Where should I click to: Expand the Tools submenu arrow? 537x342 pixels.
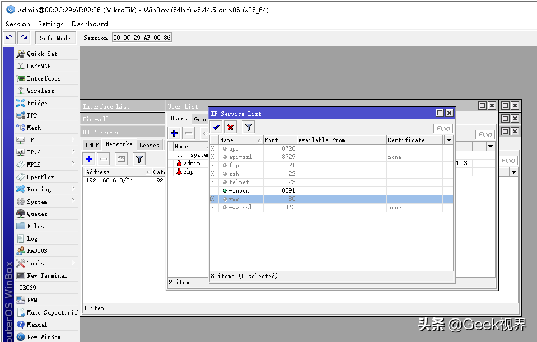(x=73, y=262)
